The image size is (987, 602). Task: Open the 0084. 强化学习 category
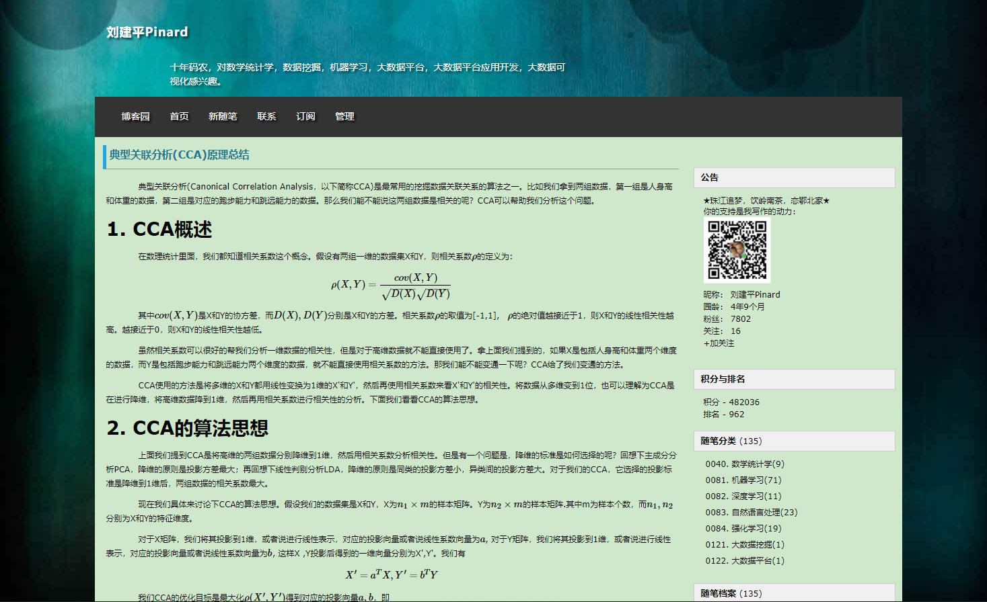point(742,528)
